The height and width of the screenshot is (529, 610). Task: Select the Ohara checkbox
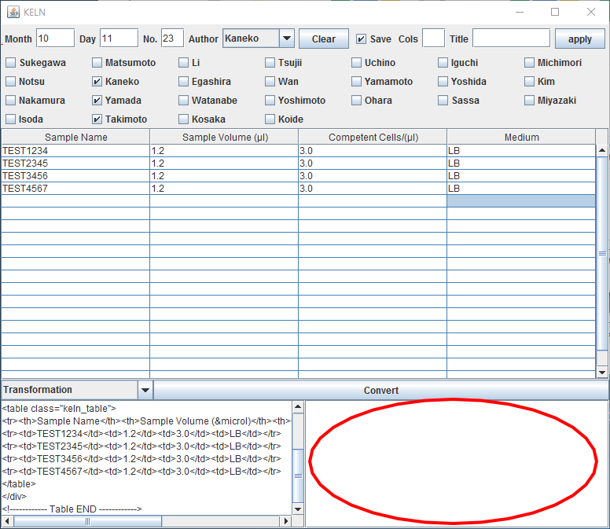coord(356,101)
